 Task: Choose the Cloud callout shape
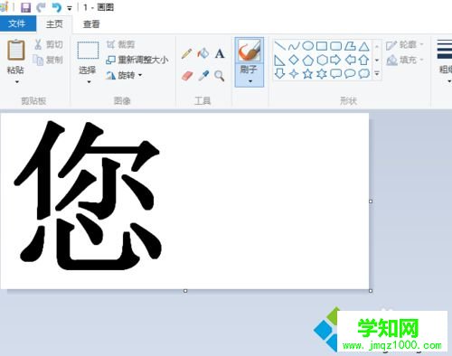pyautogui.click(x=364, y=74)
